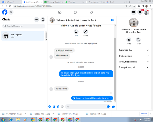153x122 pixels.
Task: Open the Facebook menu grid icon
Action: [134, 12]
